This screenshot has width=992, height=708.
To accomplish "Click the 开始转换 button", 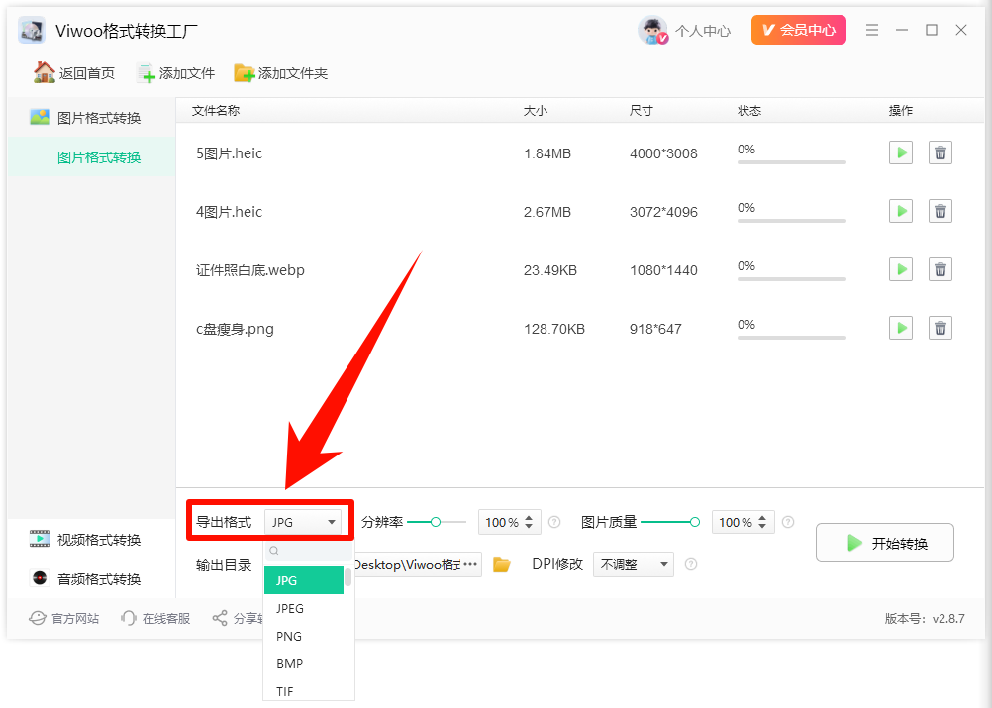I will pyautogui.click(x=884, y=543).
